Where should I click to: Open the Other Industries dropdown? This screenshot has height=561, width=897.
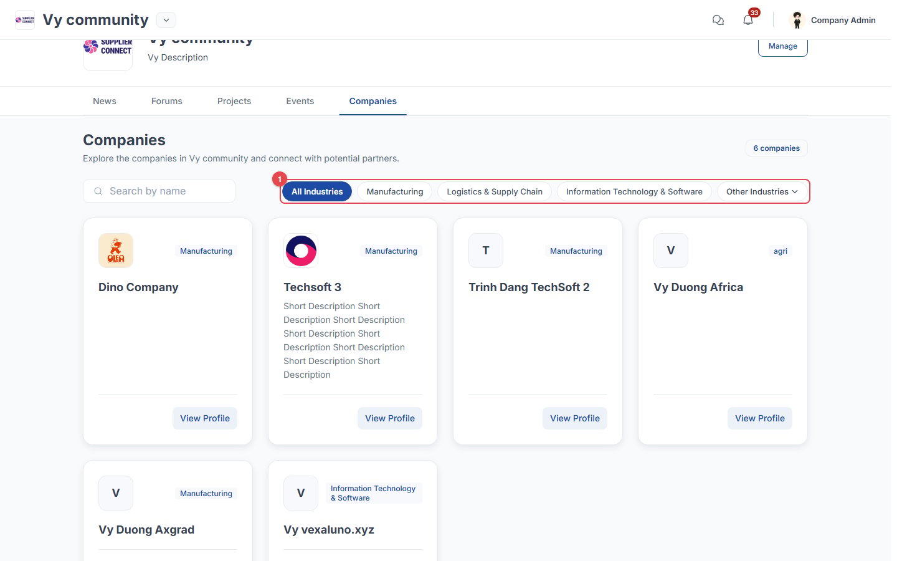point(762,191)
